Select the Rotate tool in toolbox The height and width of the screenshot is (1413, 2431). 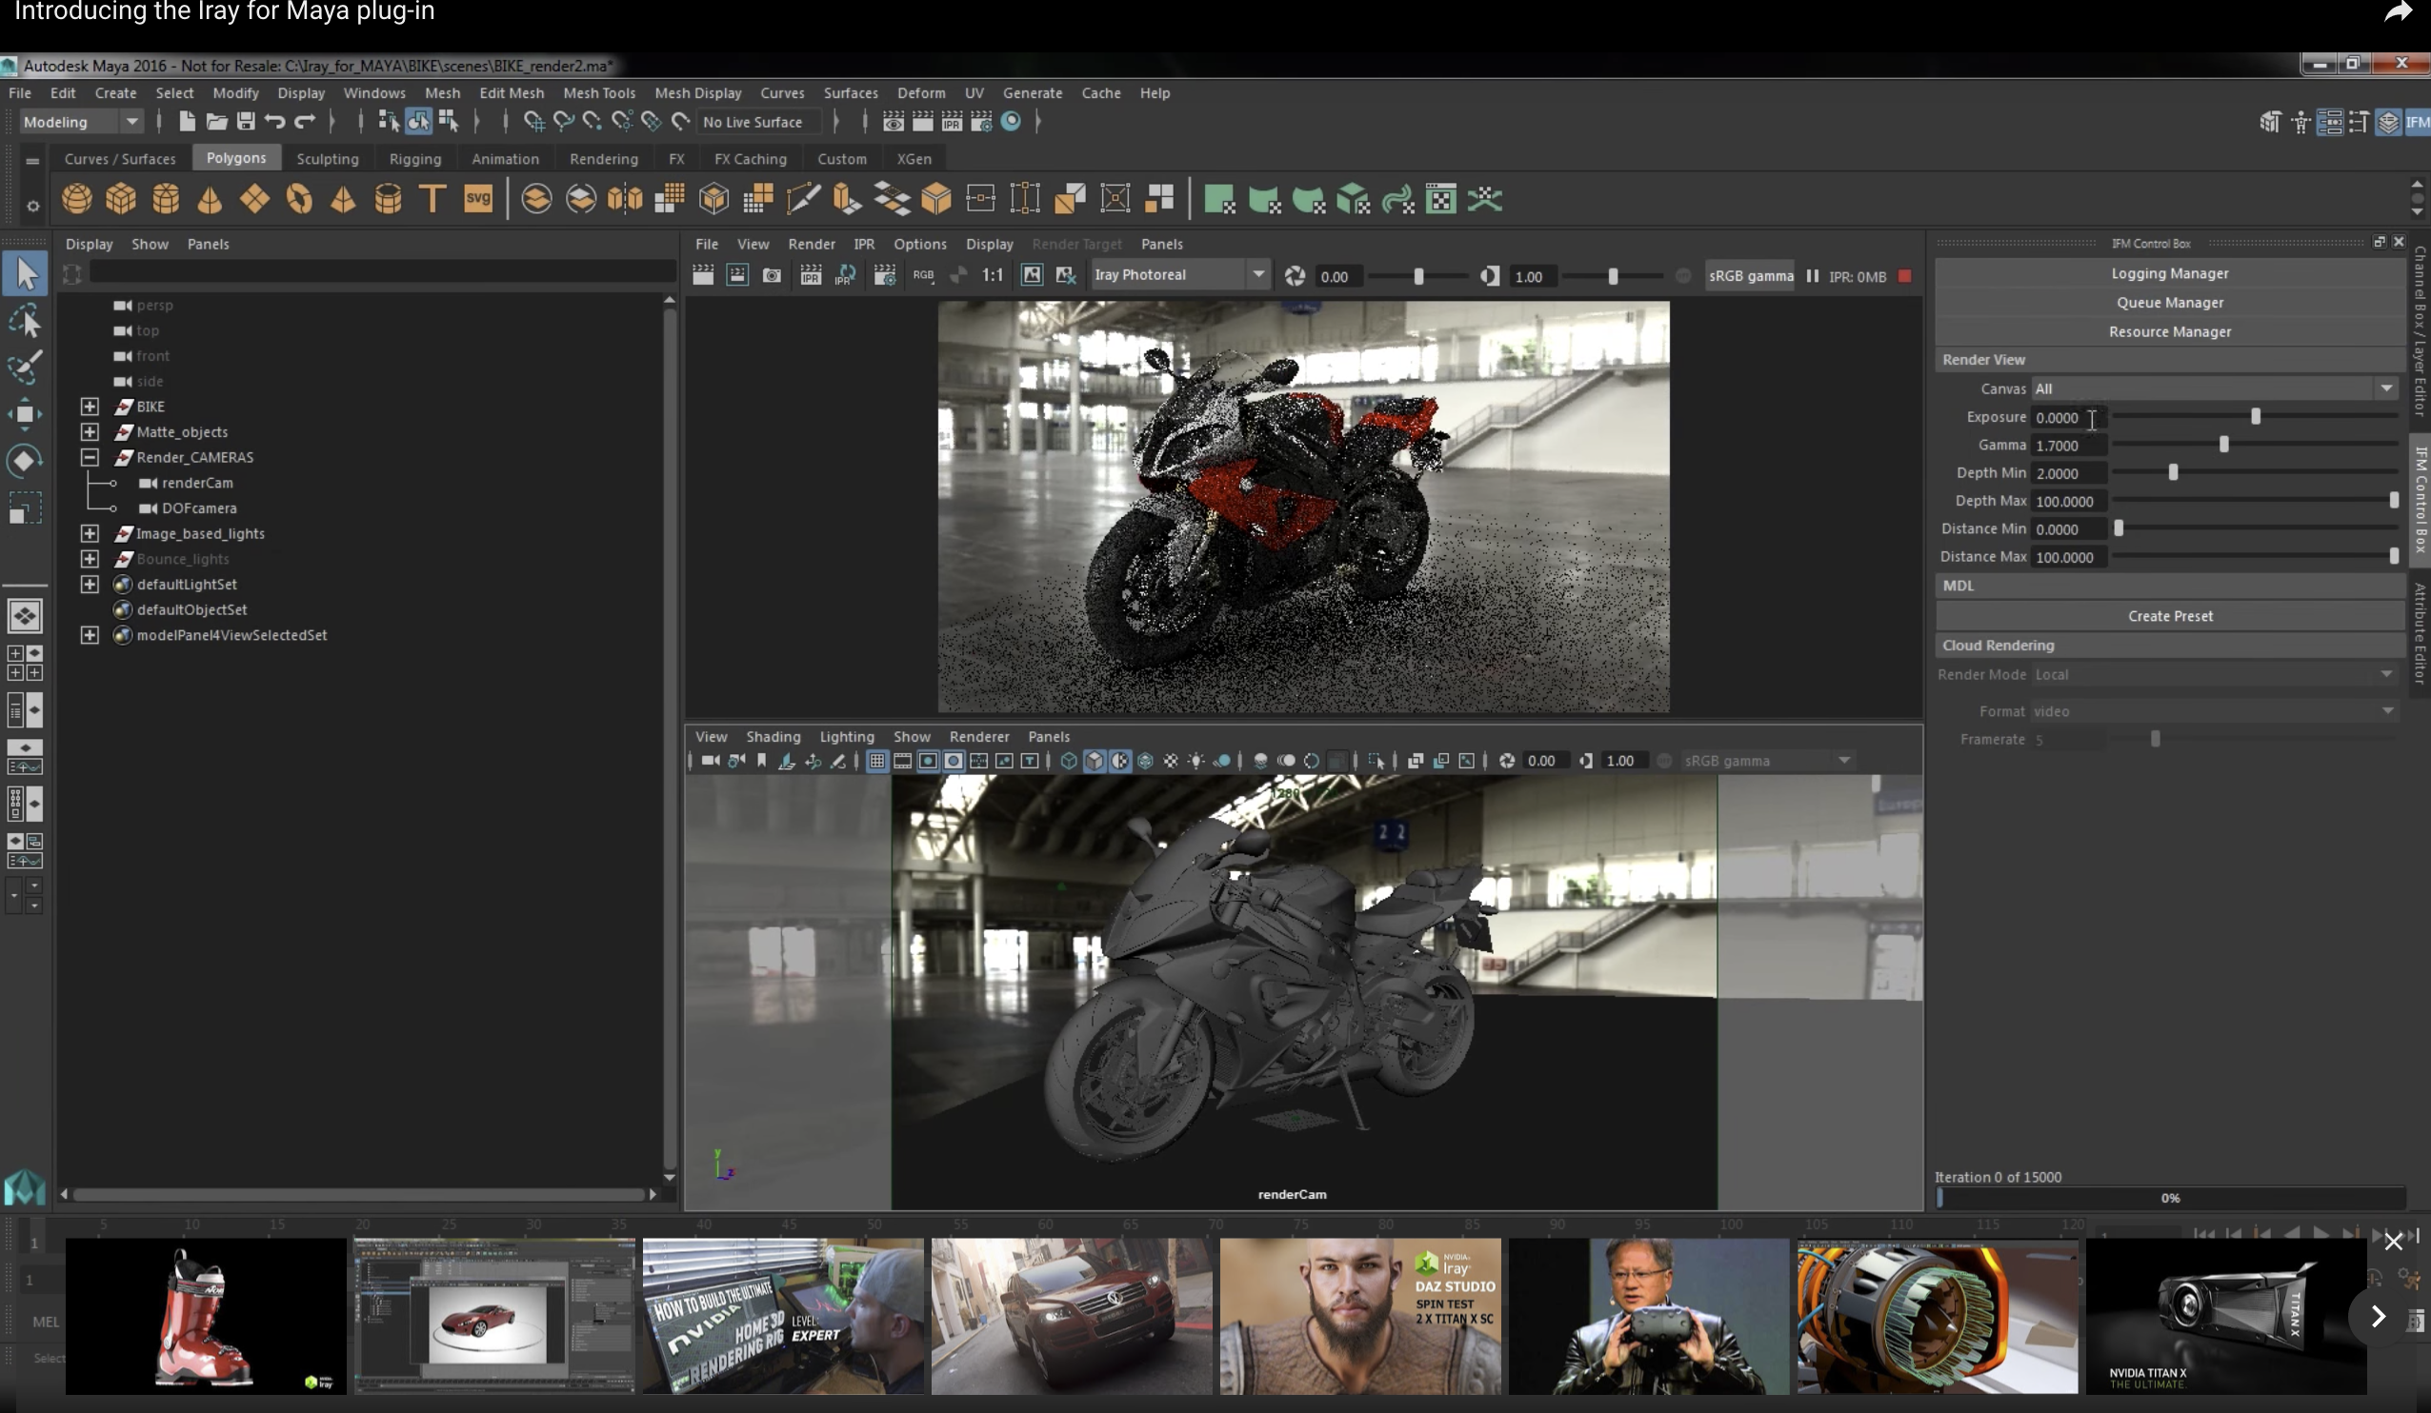click(x=25, y=461)
